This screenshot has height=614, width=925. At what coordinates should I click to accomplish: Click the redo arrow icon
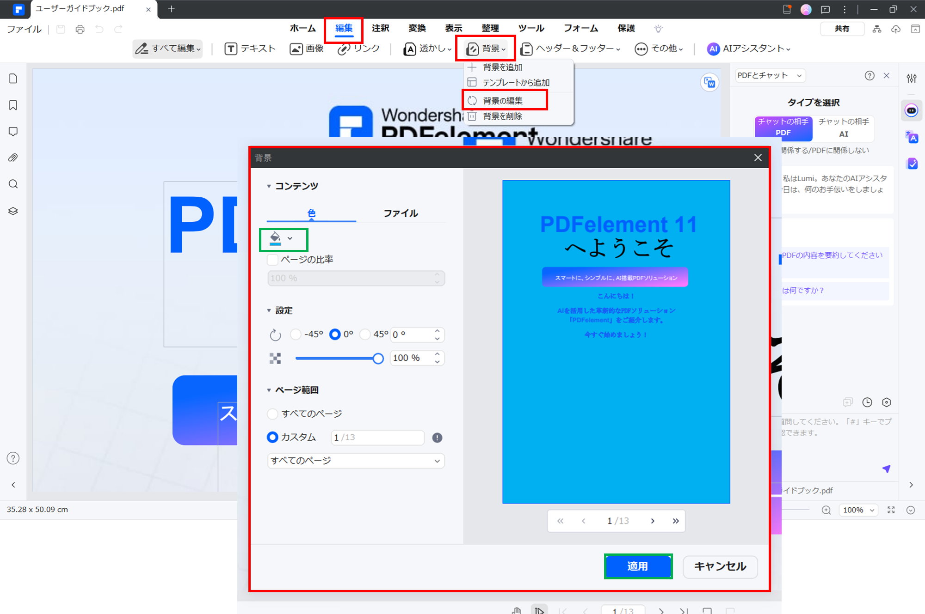pyautogui.click(x=118, y=29)
